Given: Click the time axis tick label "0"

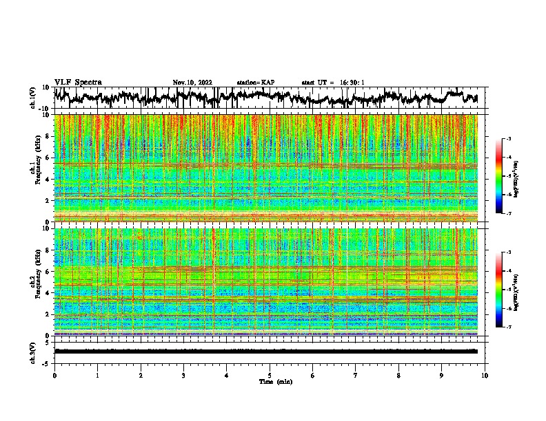Looking at the screenshot, I should 54,376.
